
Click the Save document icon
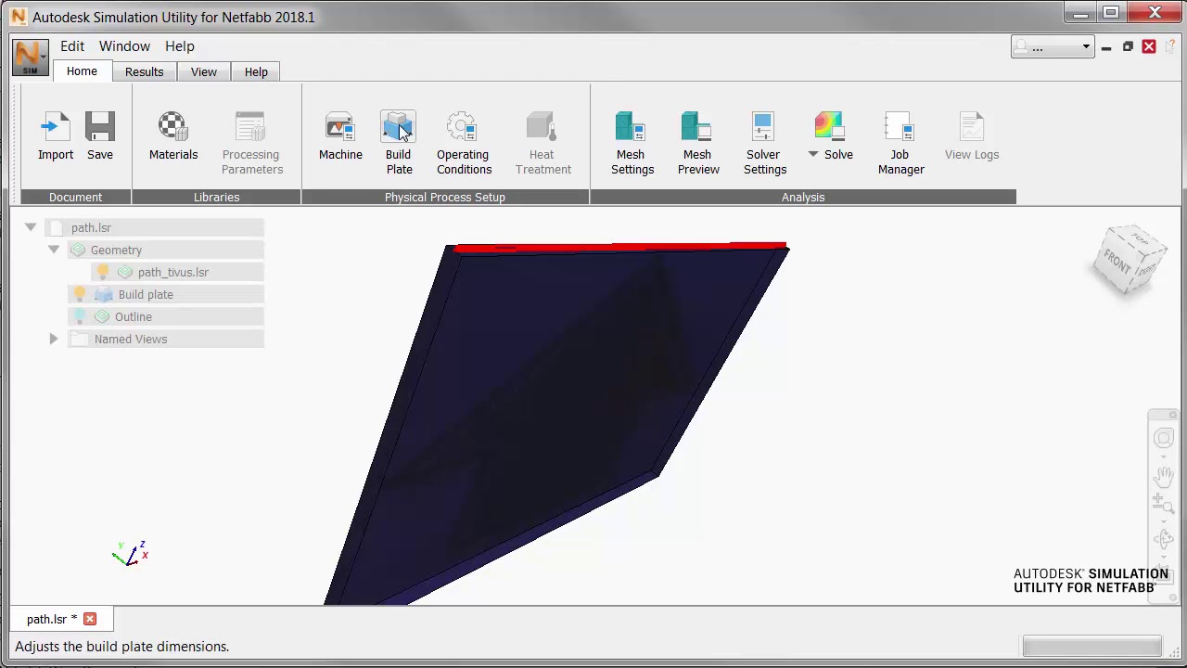click(100, 136)
